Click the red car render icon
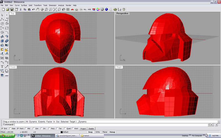The width and height of the screenshot is (221, 138). pos(72,9)
